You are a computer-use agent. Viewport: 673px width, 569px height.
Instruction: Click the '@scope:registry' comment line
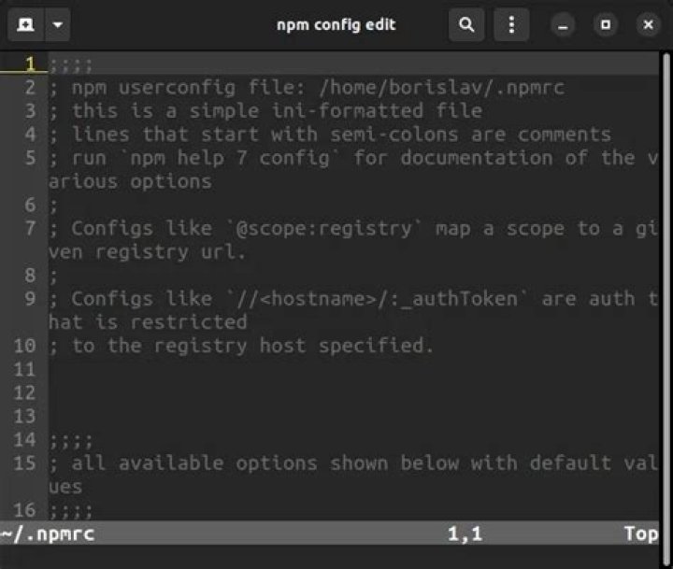click(353, 228)
